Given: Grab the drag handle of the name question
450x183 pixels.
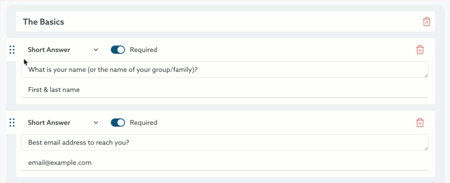Looking at the screenshot, I should pos(12,50).
